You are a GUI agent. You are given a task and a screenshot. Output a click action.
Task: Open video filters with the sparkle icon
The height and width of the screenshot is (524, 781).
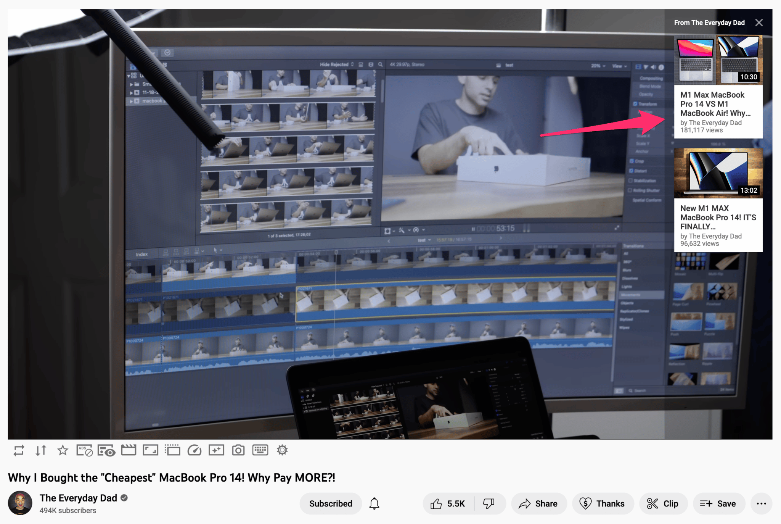[x=216, y=450]
